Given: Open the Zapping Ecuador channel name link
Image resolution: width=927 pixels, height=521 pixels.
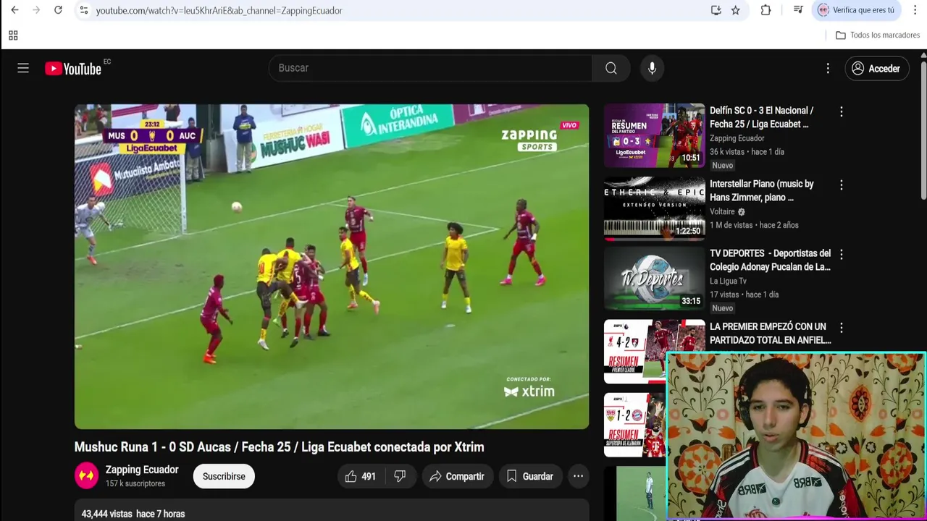Looking at the screenshot, I should pyautogui.click(x=142, y=470).
